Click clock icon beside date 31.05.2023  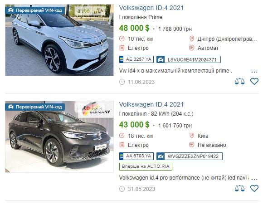[122, 189]
